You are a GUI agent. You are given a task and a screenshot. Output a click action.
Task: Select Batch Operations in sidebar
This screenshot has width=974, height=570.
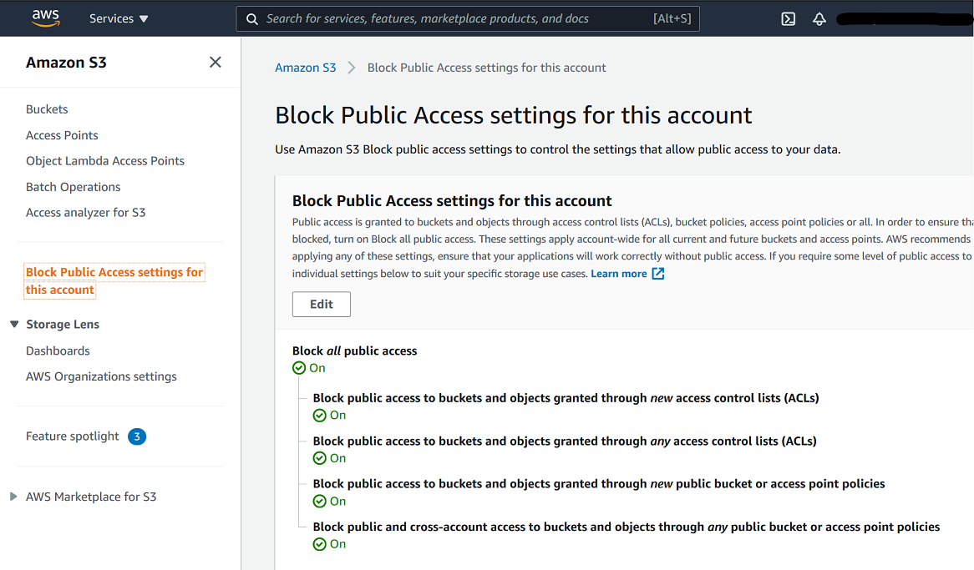point(73,187)
